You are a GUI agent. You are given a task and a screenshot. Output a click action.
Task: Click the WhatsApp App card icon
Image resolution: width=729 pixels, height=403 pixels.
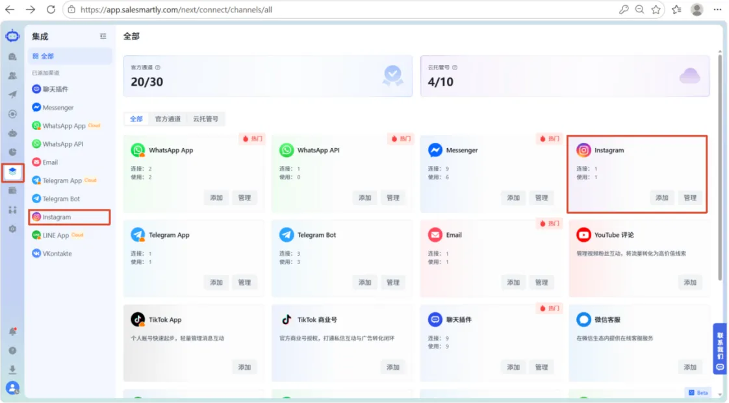(x=138, y=150)
